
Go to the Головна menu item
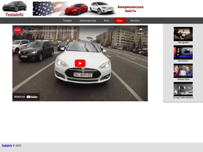point(67,21)
